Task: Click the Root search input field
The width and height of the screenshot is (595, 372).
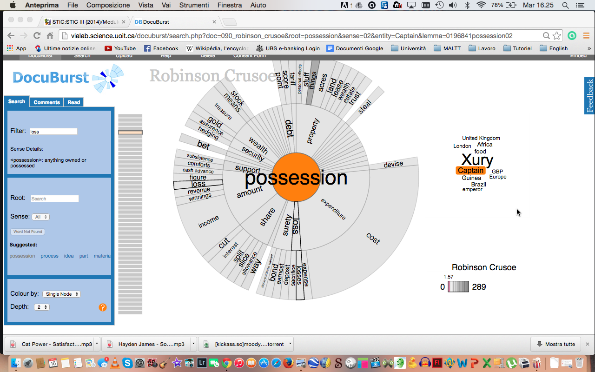Action: [54, 199]
